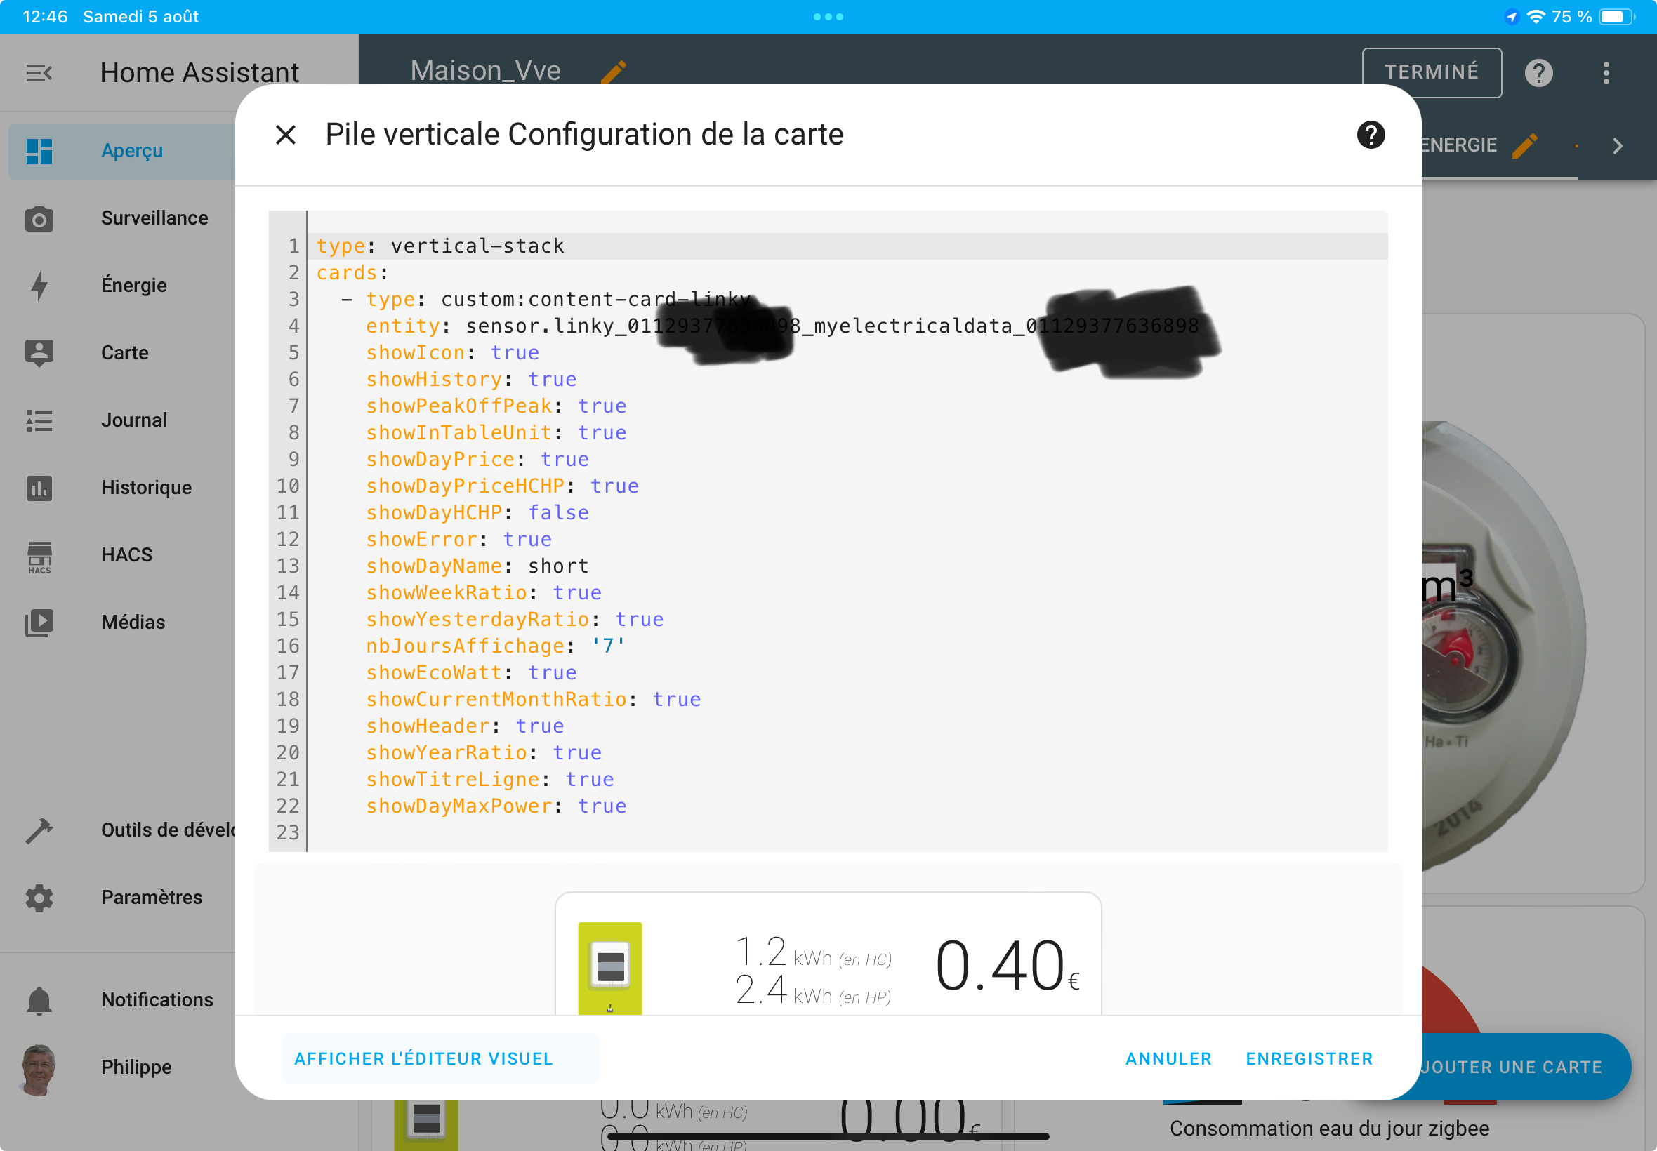The height and width of the screenshot is (1151, 1657).
Task: Edit dashboard title pencil icon
Action: coord(613,72)
